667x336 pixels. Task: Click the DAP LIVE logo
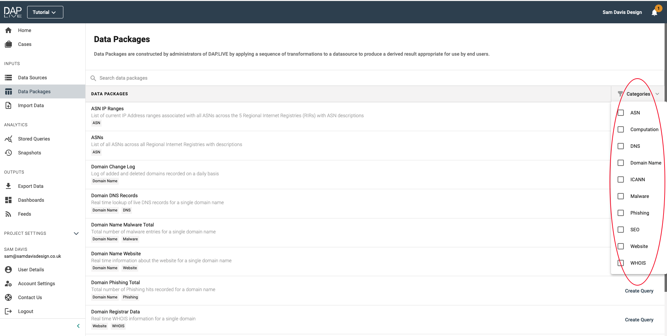(x=13, y=12)
